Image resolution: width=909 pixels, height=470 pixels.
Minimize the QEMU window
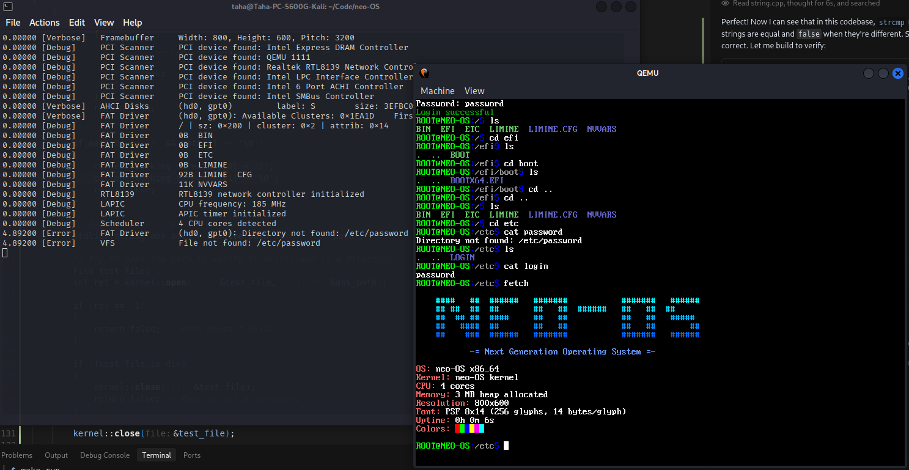[x=869, y=73]
